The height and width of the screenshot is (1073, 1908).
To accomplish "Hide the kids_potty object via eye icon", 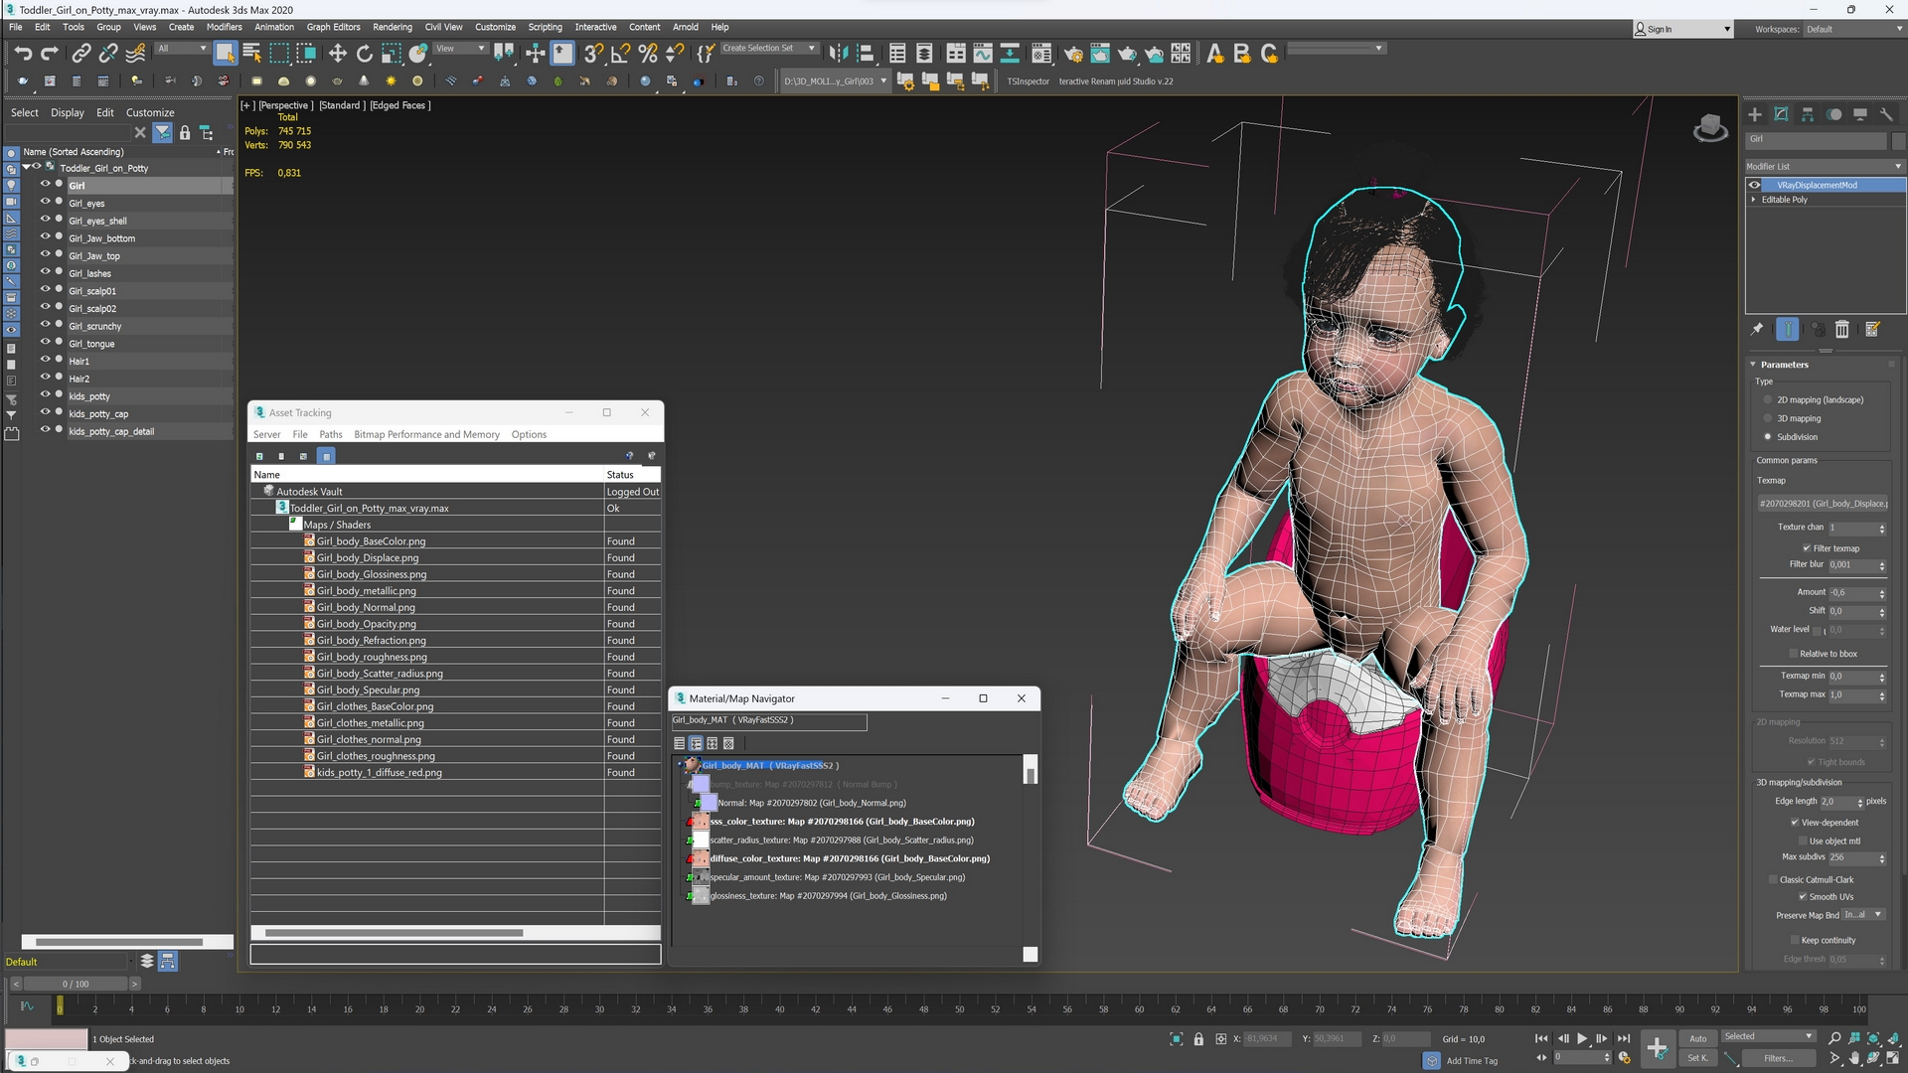I will point(45,394).
